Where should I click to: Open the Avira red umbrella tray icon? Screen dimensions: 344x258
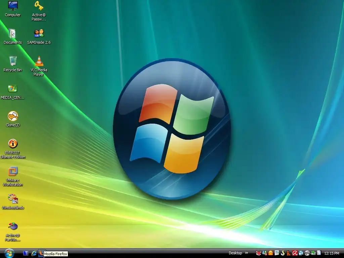coord(295,253)
